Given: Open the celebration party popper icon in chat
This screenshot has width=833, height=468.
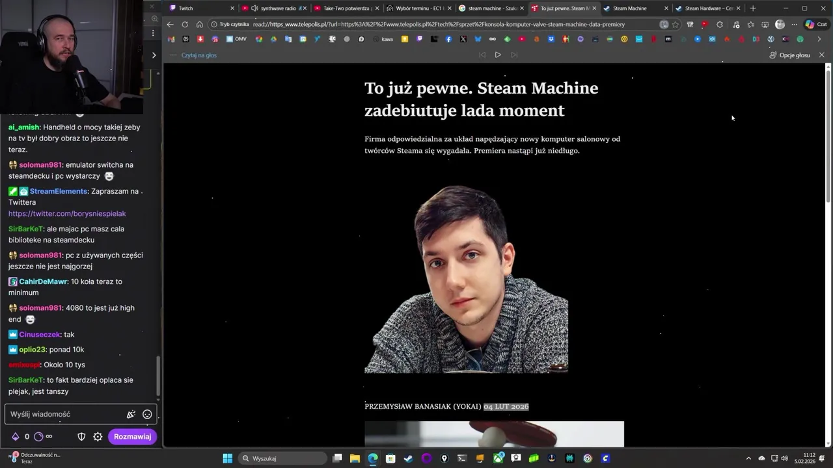Looking at the screenshot, I should (131, 414).
